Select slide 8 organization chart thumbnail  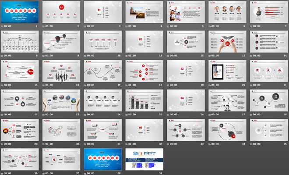[x=20, y=42]
